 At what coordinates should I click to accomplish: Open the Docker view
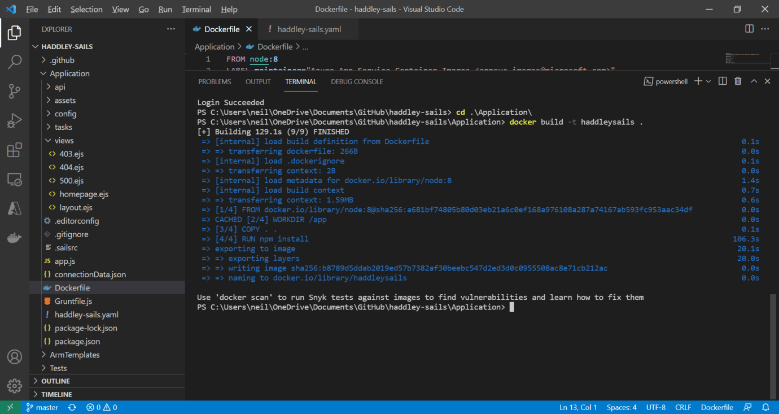click(x=15, y=238)
